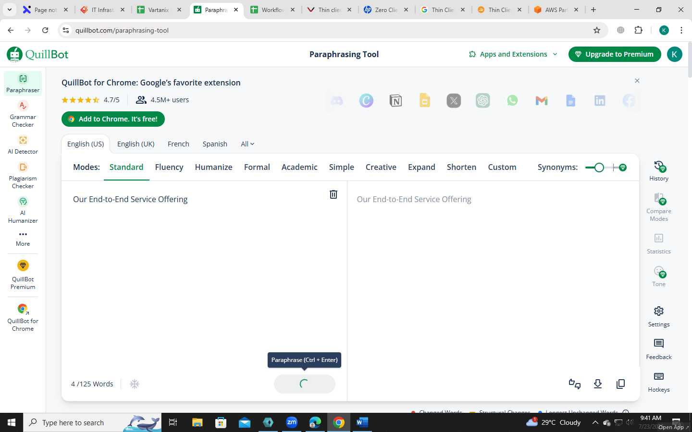Click the WhatsApp icon in banner
The height and width of the screenshot is (432, 692).
(x=512, y=101)
